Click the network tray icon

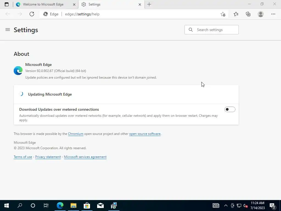tap(239, 206)
